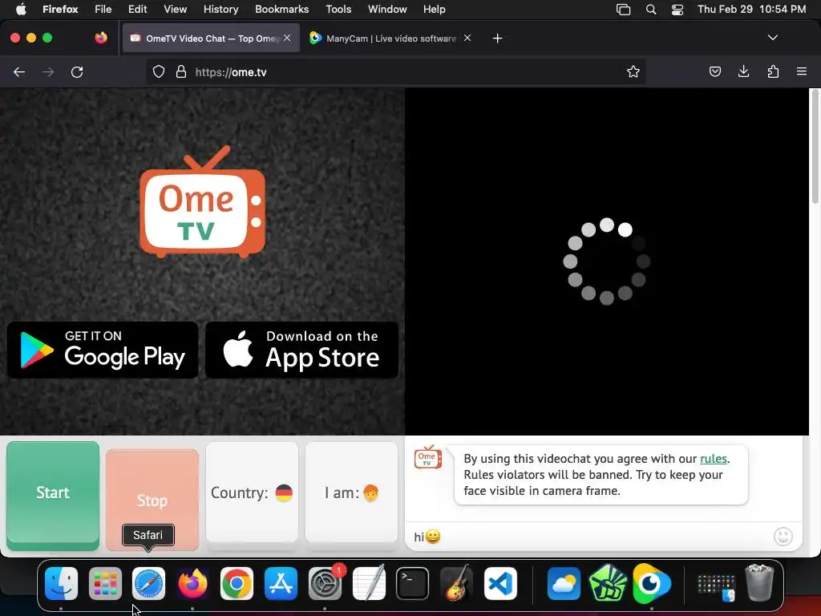The height and width of the screenshot is (616, 821).
Task: Open System Settings from the Dock
Action: pyautogui.click(x=325, y=583)
